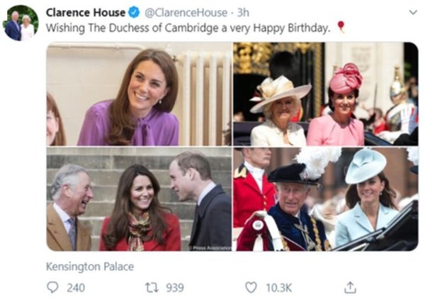Image resolution: width=425 pixels, height=302 pixels.
Task: Open the 3h timestamp link
Action: [243, 13]
